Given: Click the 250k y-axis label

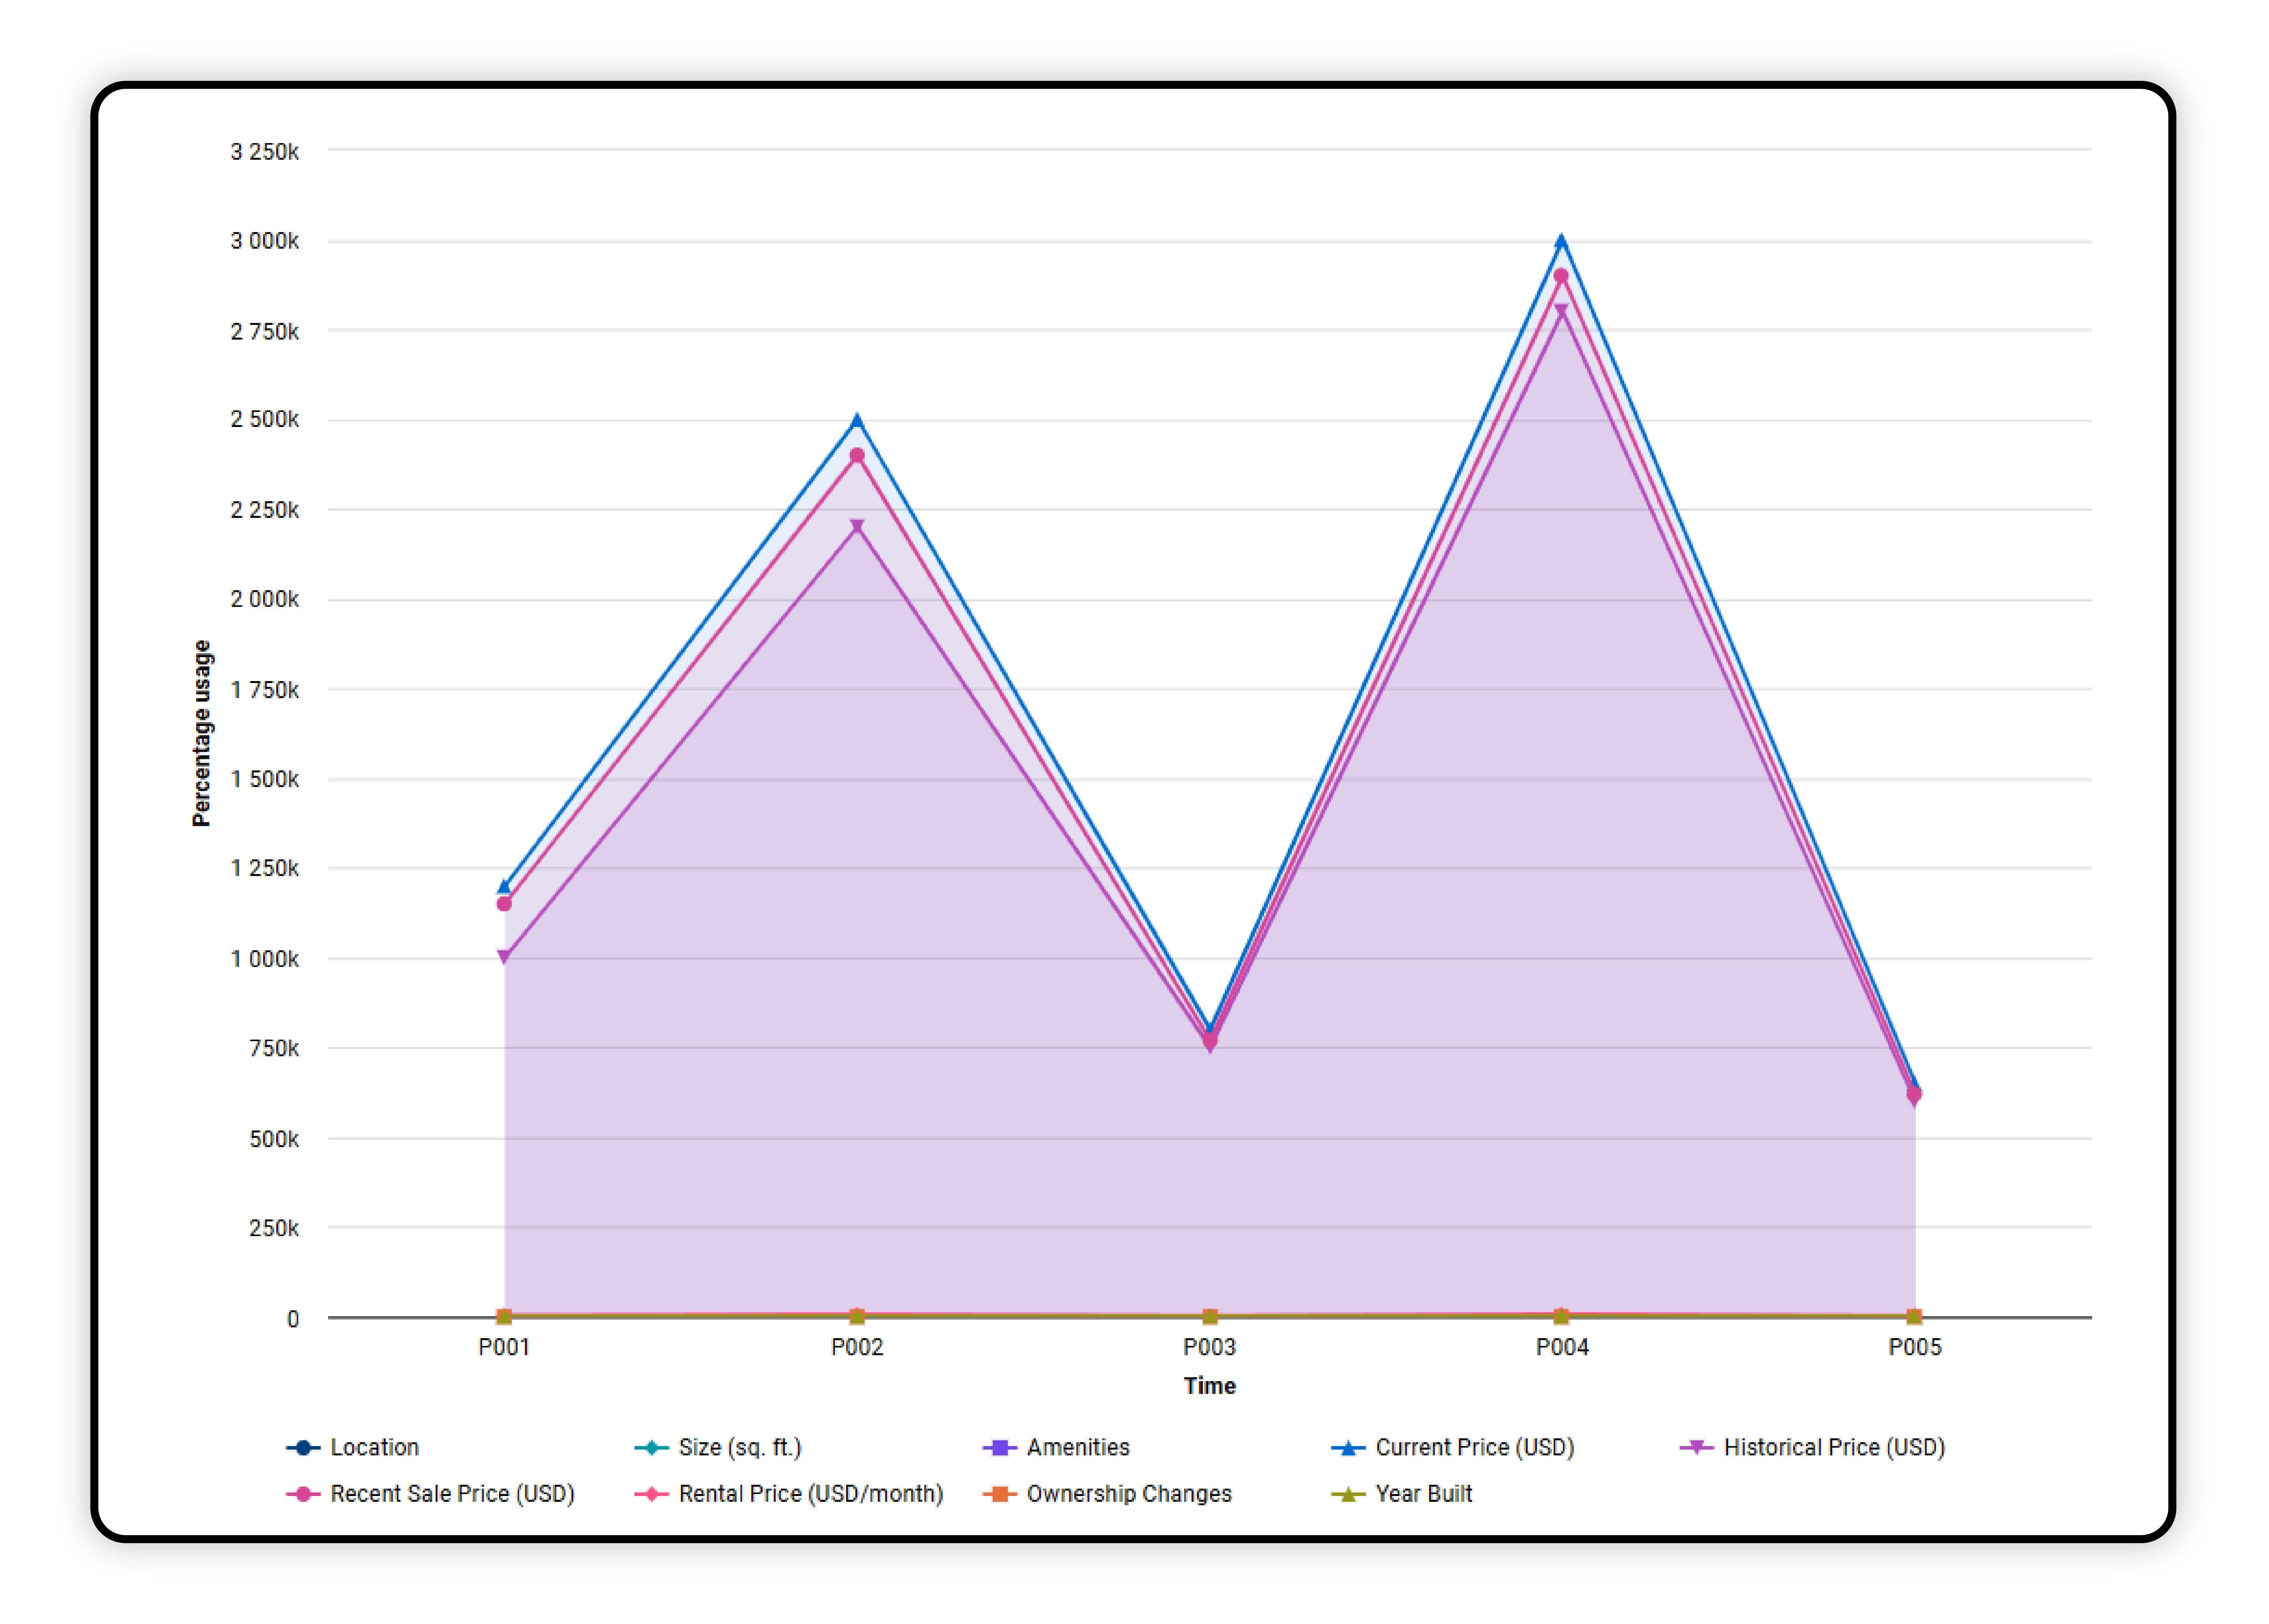Looking at the screenshot, I should pos(273,1228).
